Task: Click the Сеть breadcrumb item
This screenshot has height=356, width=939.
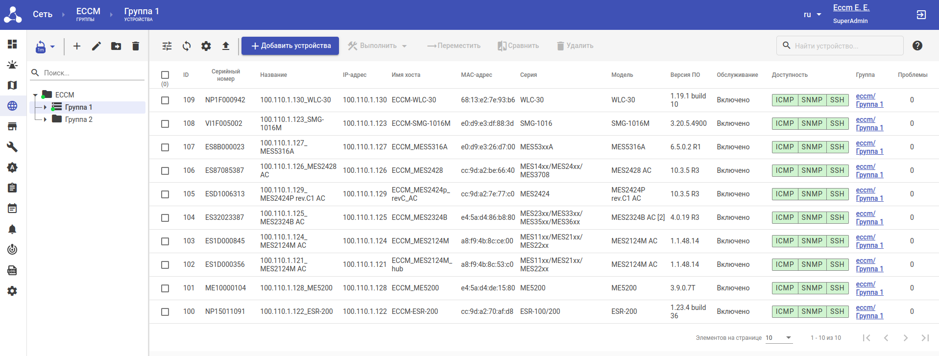Action: click(43, 14)
